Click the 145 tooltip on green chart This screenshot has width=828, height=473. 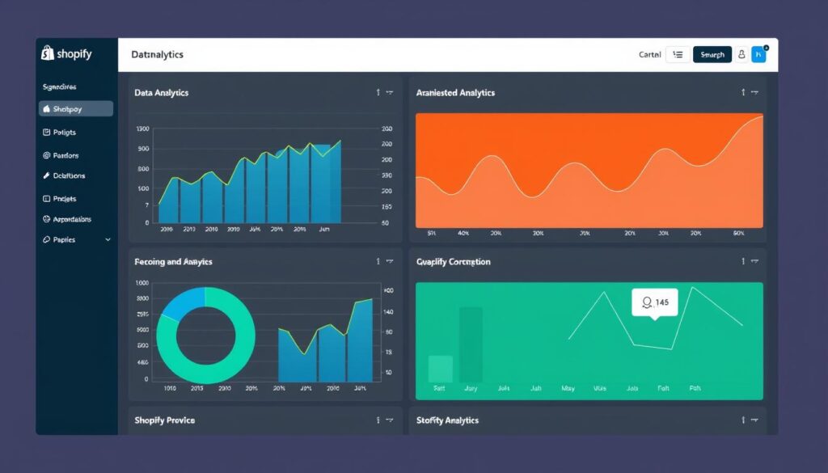pos(654,302)
